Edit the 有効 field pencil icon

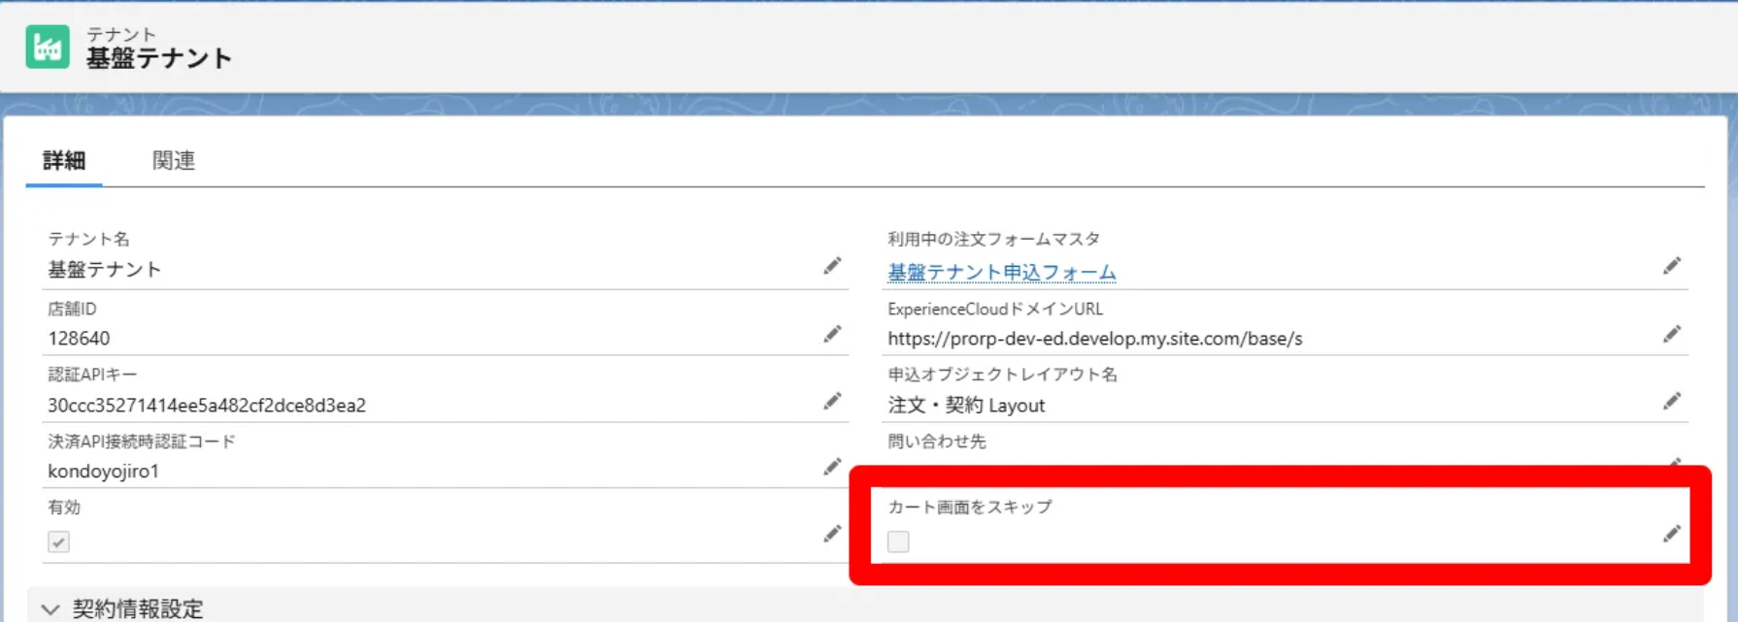[x=832, y=534]
